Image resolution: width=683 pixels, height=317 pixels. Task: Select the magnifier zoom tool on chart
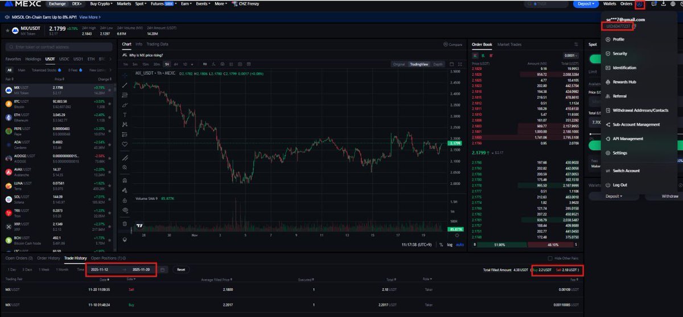click(x=125, y=168)
